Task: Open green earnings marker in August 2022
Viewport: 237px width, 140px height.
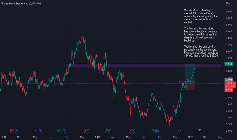Action: [153, 131]
